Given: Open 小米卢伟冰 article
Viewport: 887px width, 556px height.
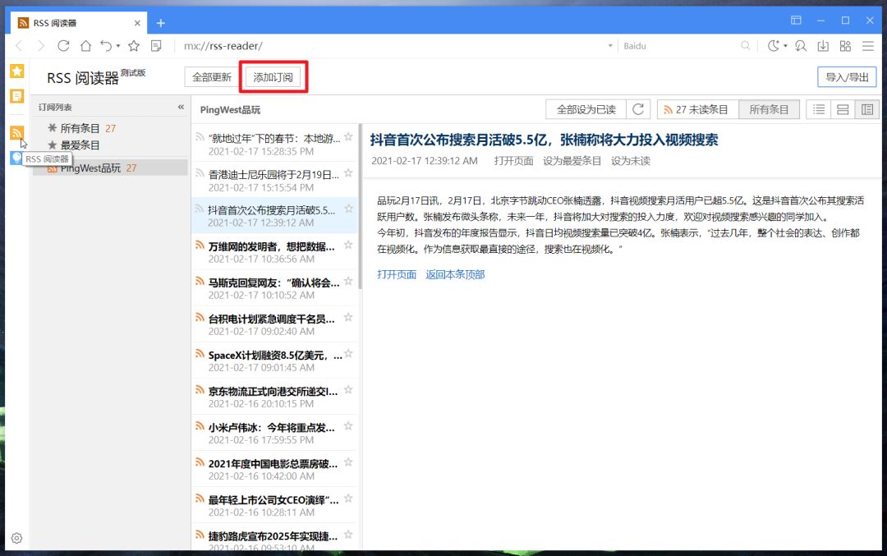Looking at the screenshot, I should click(x=274, y=433).
